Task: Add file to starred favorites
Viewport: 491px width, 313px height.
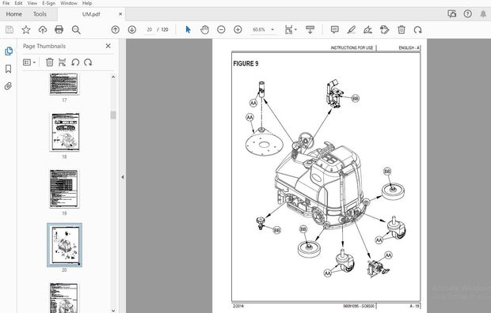Action: 26,30
